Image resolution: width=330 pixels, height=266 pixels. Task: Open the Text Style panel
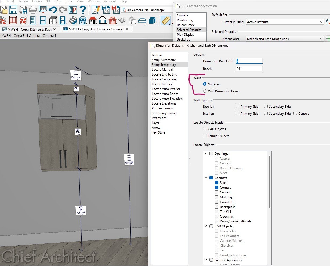click(x=158, y=132)
